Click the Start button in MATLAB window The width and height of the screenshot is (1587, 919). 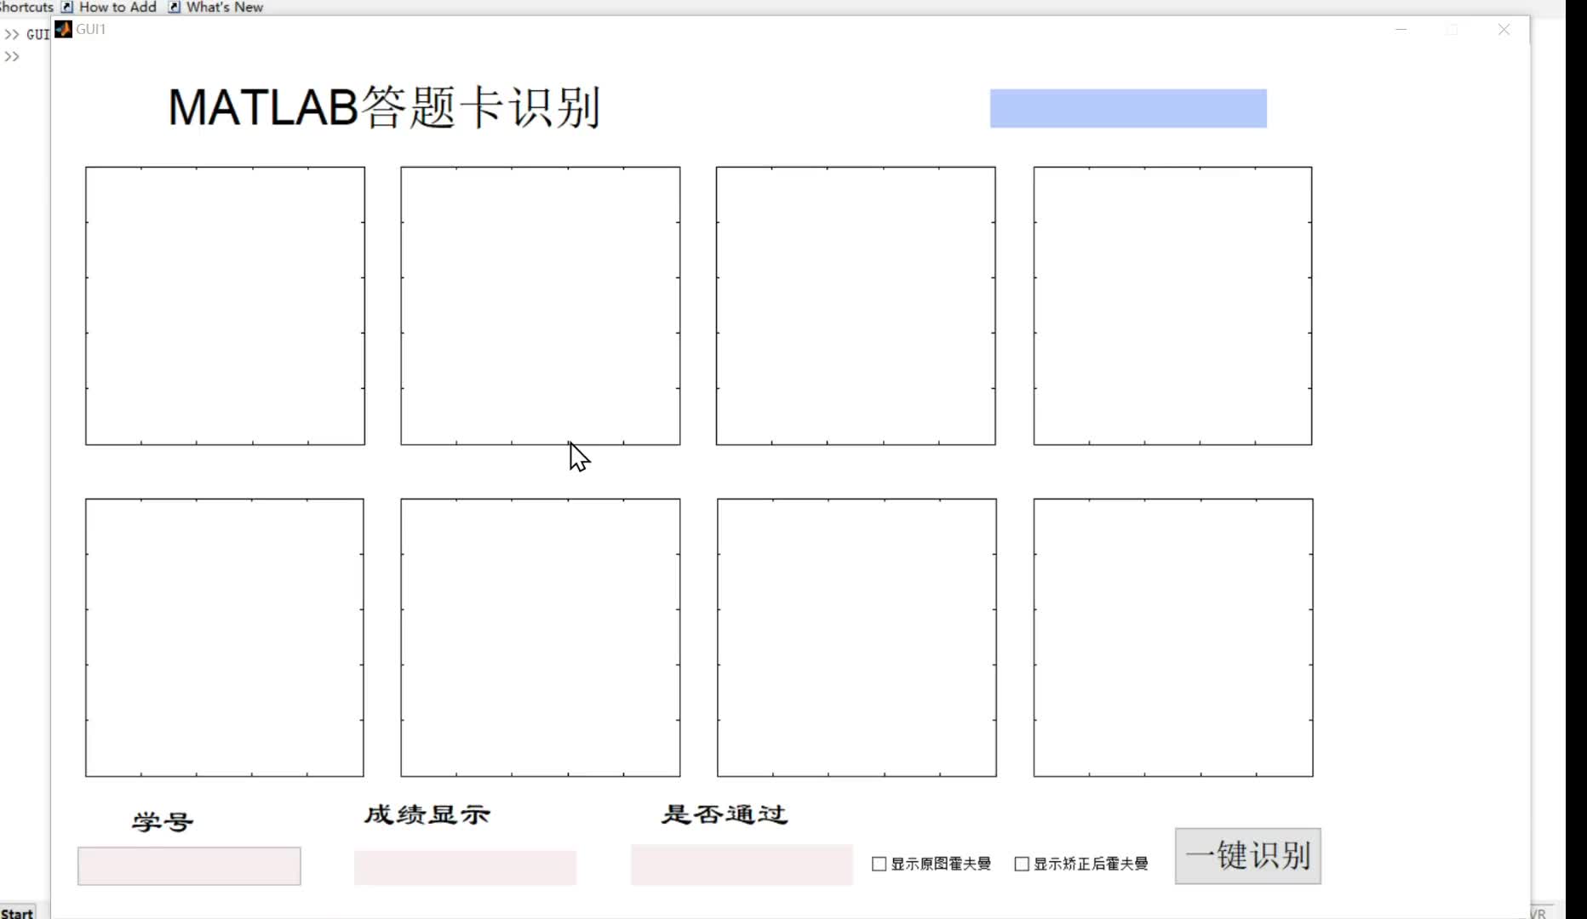pos(17,912)
